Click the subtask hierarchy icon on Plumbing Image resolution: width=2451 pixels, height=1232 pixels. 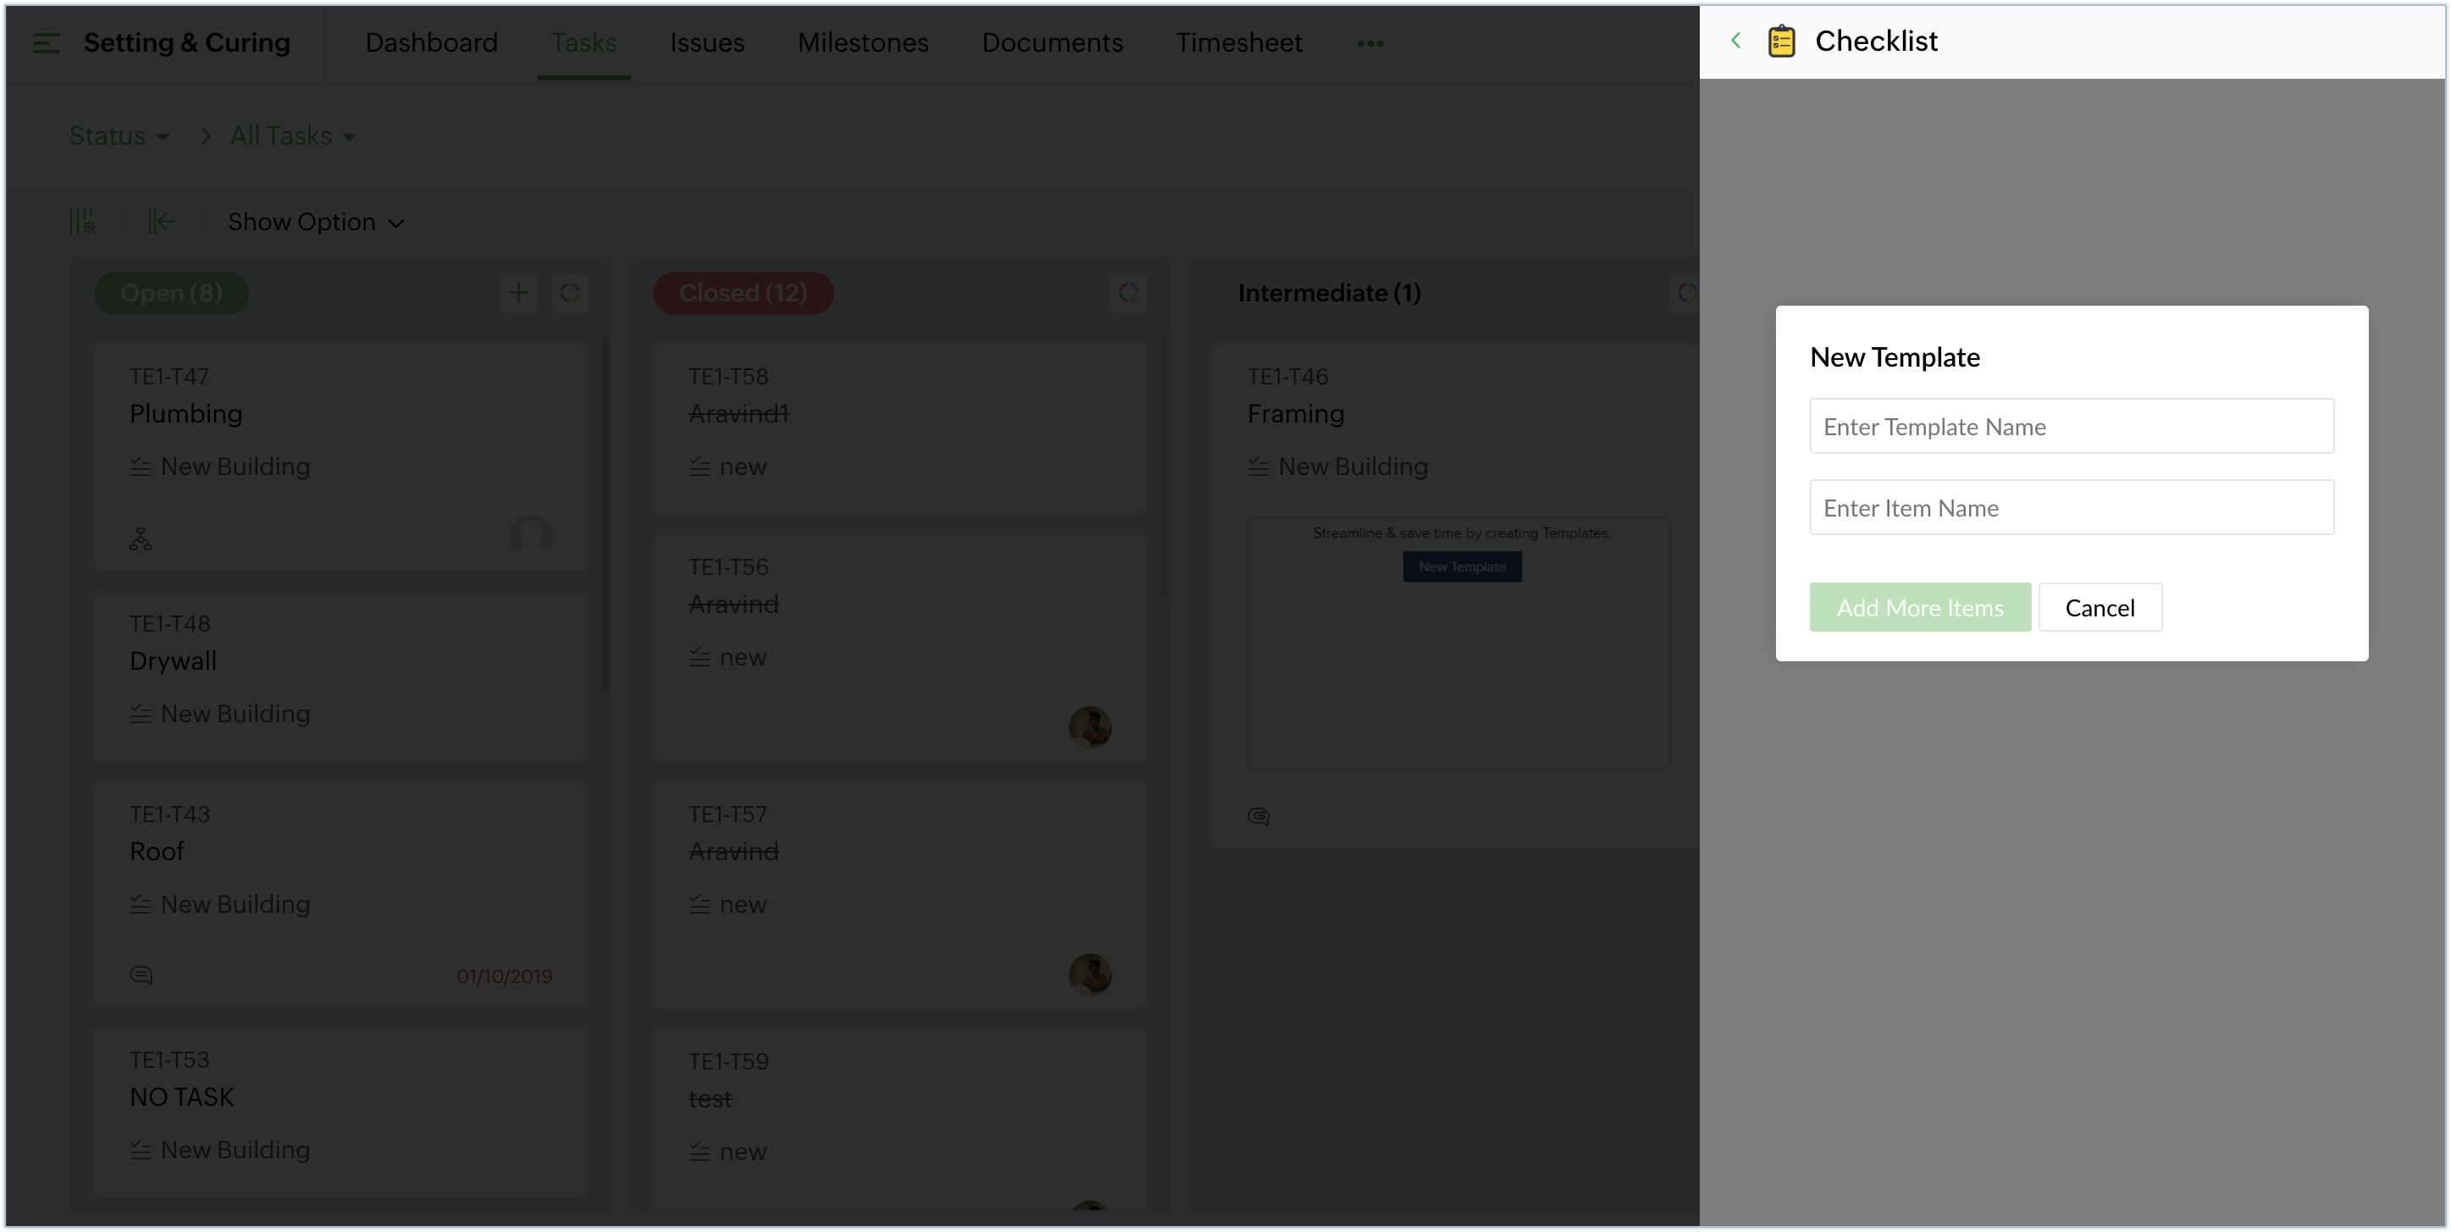tap(141, 539)
